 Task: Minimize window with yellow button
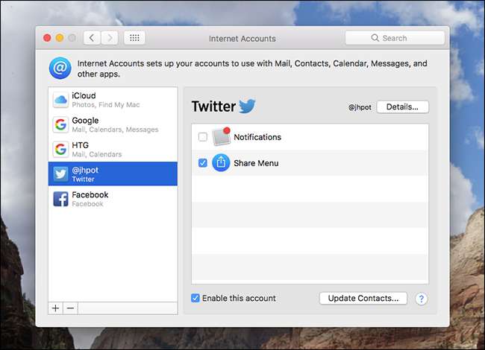pos(60,38)
